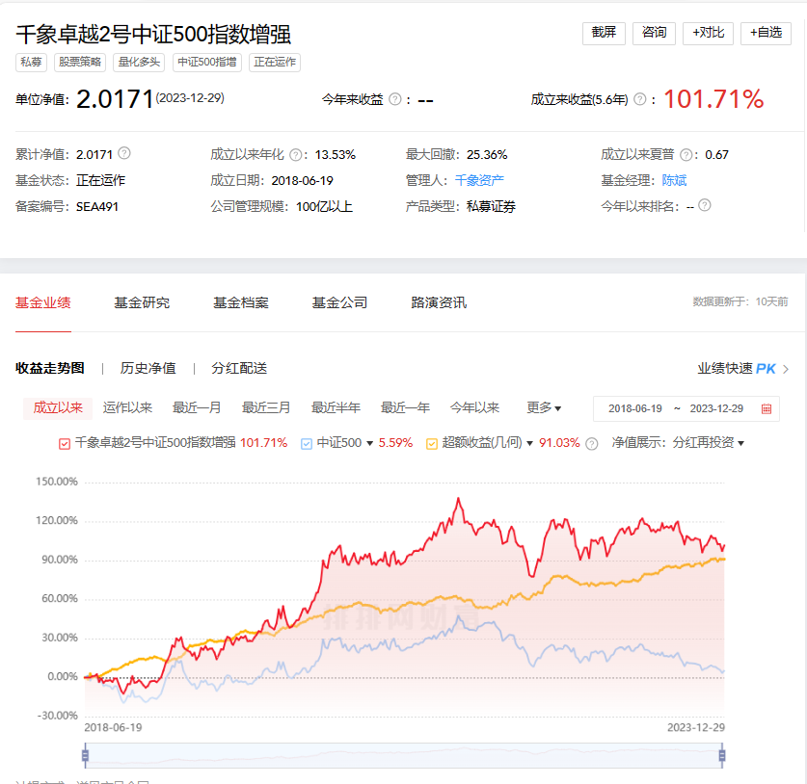Click the chart range slider track

(x=404, y=755)
